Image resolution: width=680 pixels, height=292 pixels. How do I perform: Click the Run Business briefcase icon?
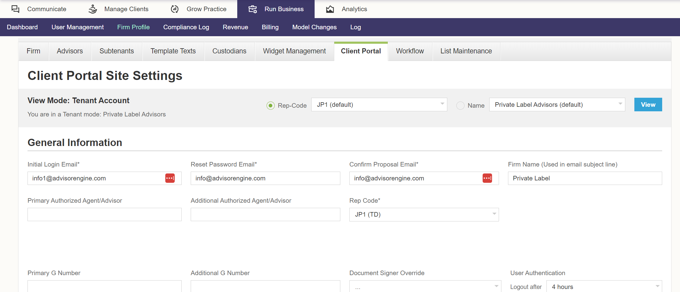tap(253, 9)
